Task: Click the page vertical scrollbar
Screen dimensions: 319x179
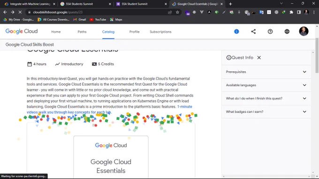Action: pos(317,55)
